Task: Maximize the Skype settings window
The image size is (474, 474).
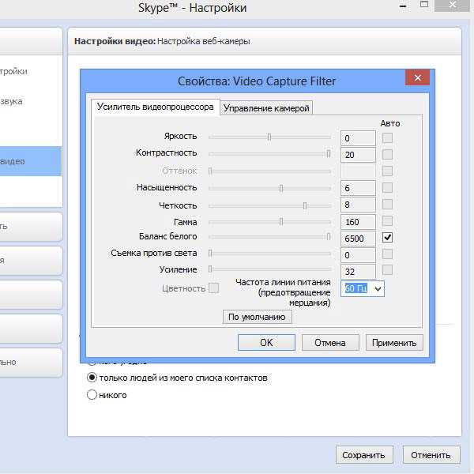Action: click(424, 5)
